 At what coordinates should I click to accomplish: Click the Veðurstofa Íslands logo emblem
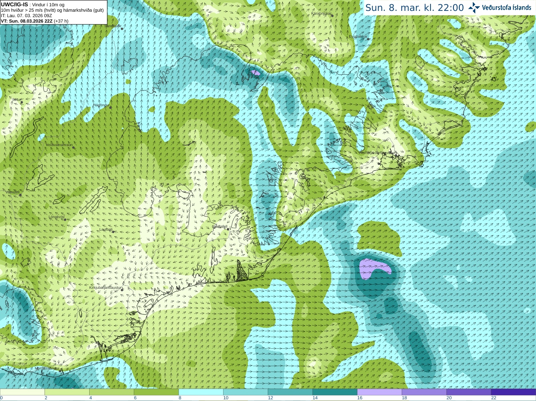tap(474, 8)
